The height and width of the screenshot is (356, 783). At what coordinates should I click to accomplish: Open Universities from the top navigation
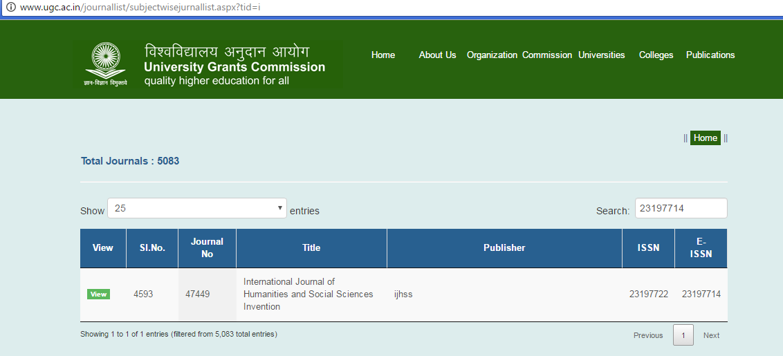click(601, 55)
